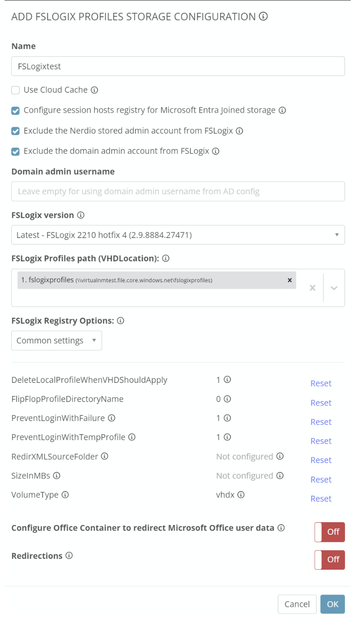Click info icon beside Redirections label
The image size is (359, 627).
click(69, 556)
